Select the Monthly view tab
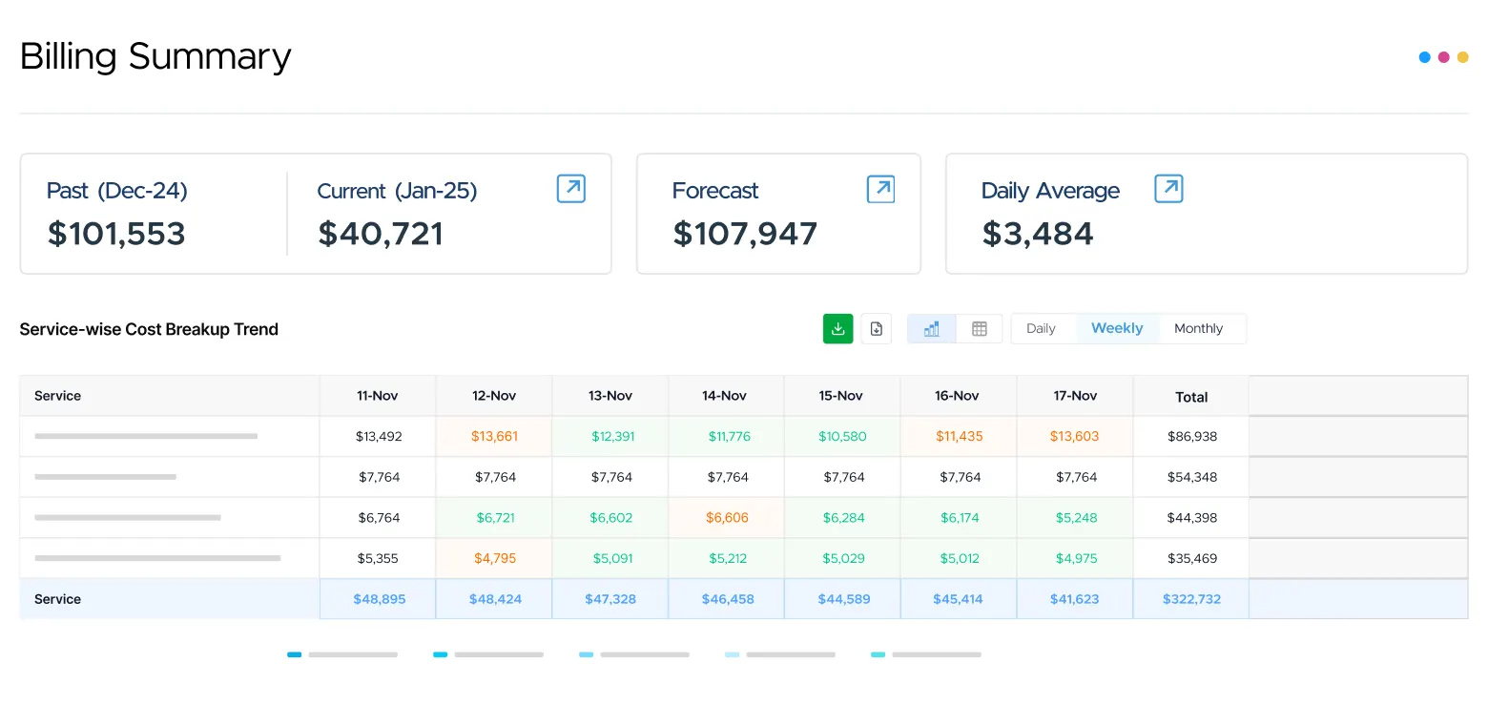The height and width of the screenshot is (704, 1488). tap(1198, 328)
